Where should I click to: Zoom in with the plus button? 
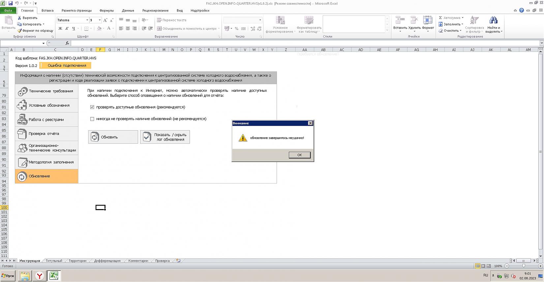click(540, 266)
